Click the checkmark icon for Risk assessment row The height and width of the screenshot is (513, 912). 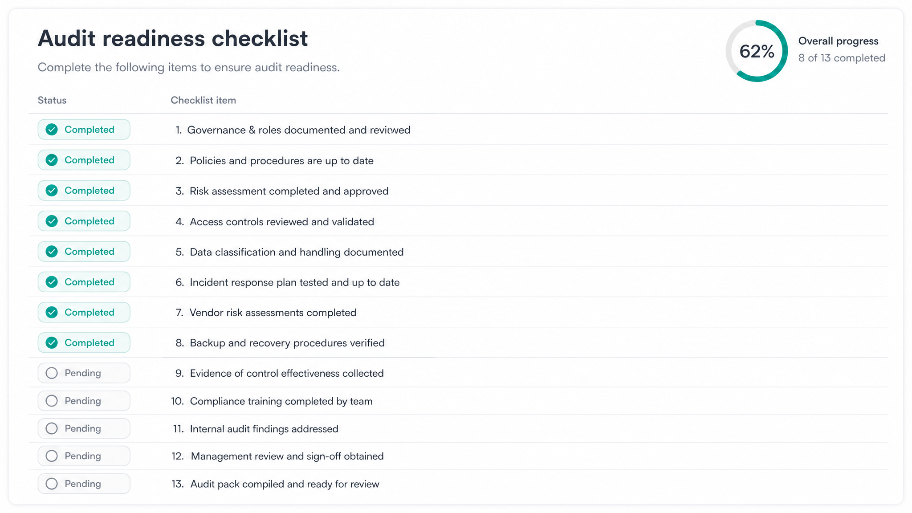[x=52, y=191]
